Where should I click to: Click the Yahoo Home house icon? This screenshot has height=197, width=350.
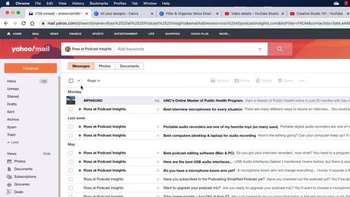[9, 34]
